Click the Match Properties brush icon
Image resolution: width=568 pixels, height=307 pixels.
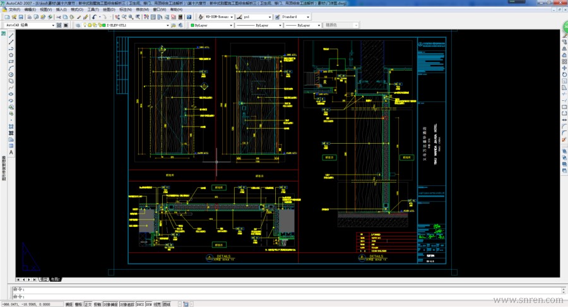(x=86, y=17)
